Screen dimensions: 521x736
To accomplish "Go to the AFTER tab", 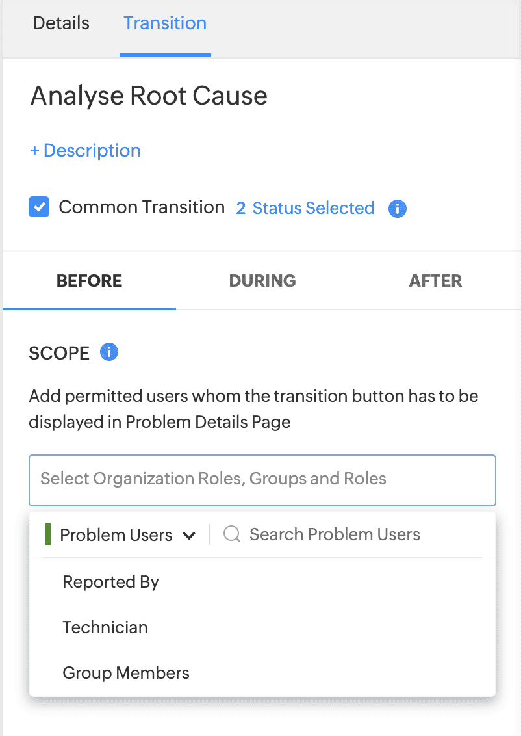I will (435, 281).
